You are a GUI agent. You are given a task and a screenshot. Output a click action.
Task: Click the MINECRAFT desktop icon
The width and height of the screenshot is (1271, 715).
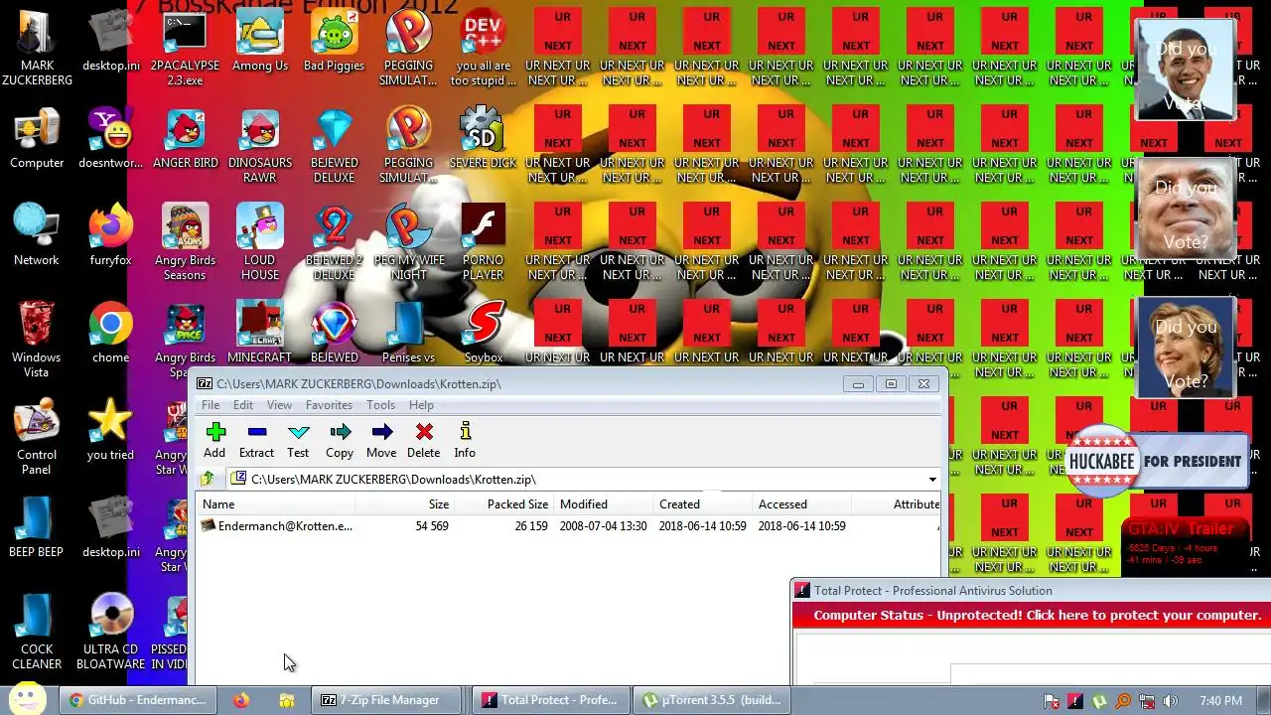click(x=260, y=333)
